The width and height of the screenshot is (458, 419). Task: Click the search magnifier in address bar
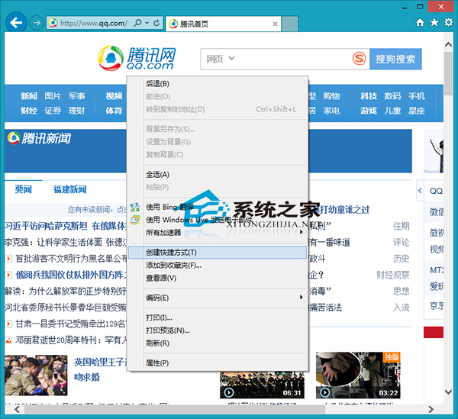click(x=137, y=23)
